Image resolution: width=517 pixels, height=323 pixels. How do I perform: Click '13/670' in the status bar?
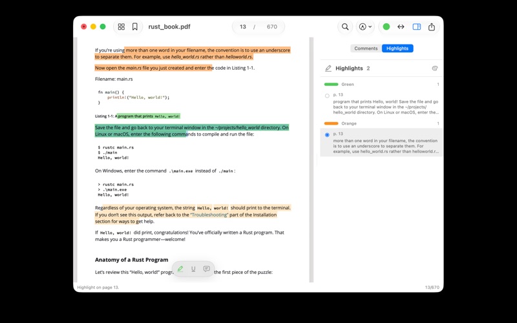pos(432,287)
